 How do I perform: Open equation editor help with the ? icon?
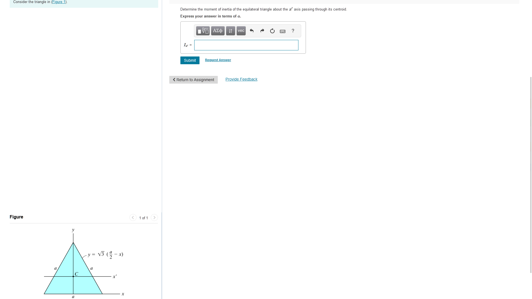click(x=293, y=31)
